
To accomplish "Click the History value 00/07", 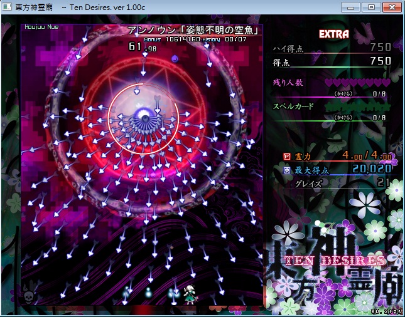I will 235,39.
